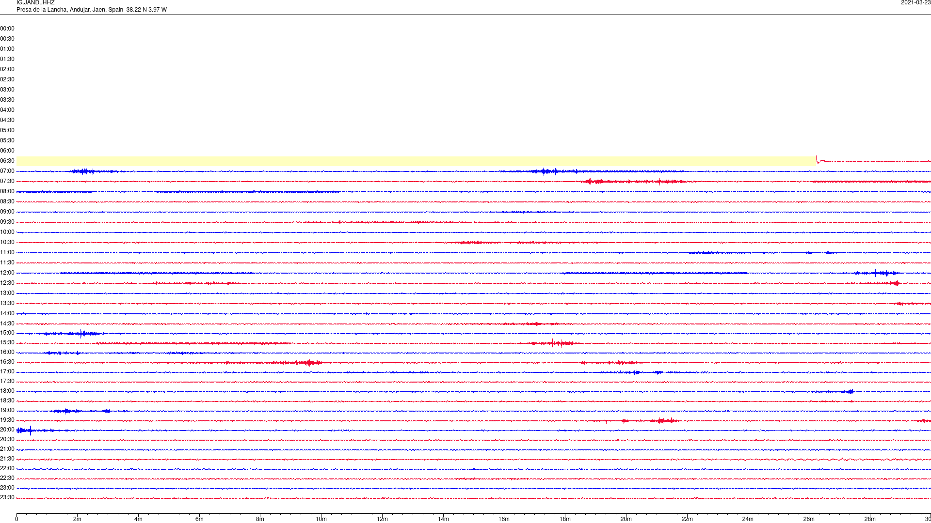Click the 24m tick on time axis
The width and height of the screenshot is (931, 523).
coord(748,519)
